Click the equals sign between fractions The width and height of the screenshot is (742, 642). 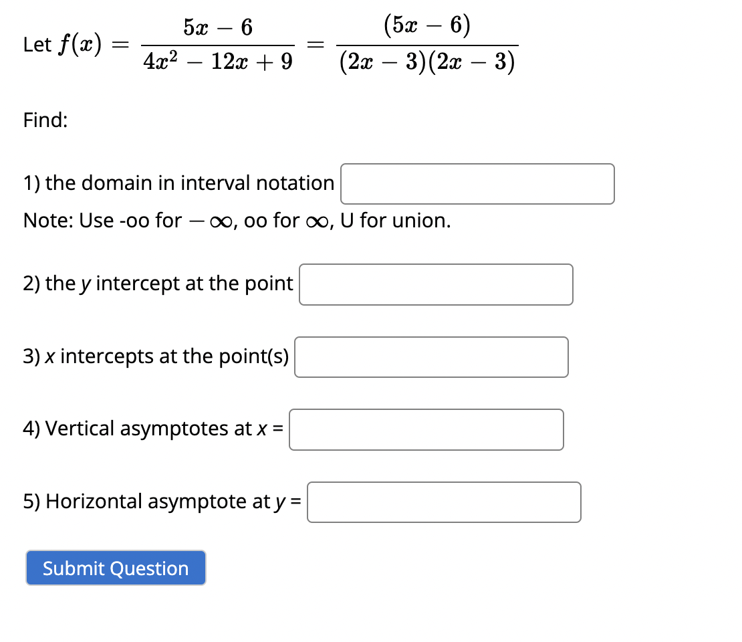tap(313, 45)
